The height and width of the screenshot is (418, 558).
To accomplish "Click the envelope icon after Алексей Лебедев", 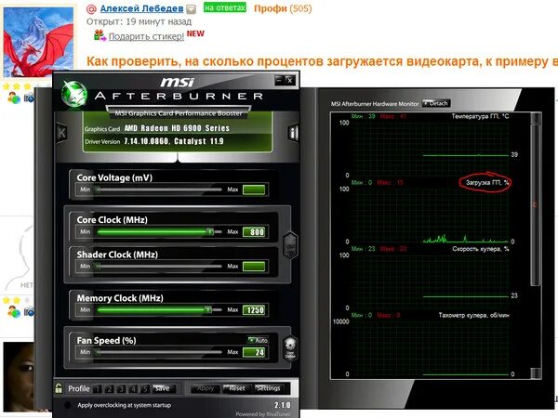I will [191, 9].
